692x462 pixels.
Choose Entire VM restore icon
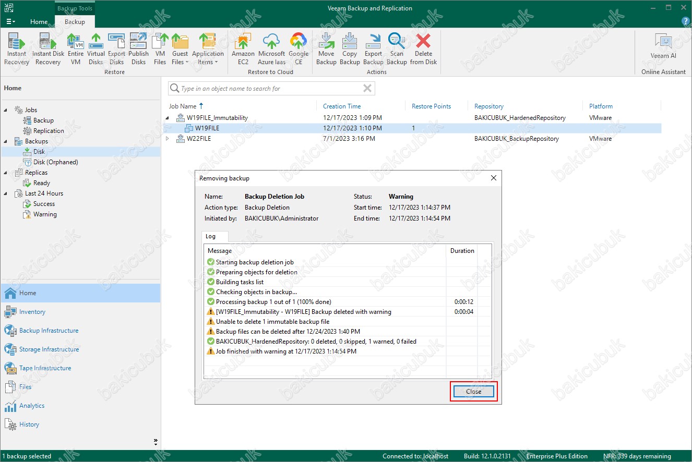(x=76, y=49)
